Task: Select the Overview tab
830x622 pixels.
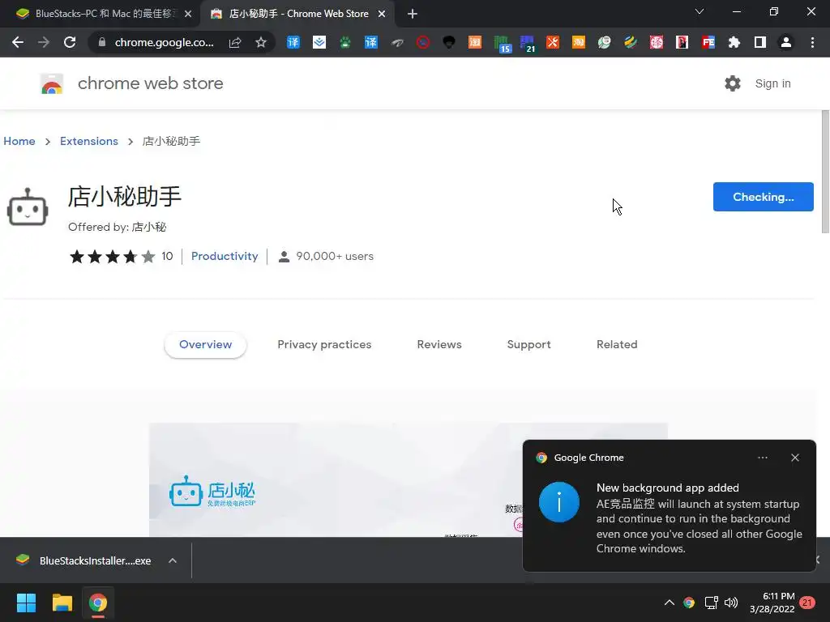Action: click(x=205, y=344)
